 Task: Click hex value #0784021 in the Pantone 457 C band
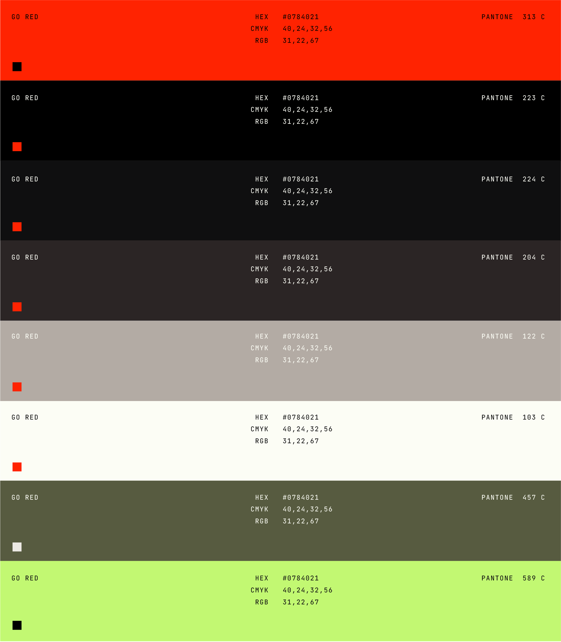click(x=300, y=498)
